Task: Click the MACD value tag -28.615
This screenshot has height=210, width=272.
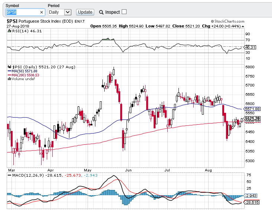Action: pos(252,202)
